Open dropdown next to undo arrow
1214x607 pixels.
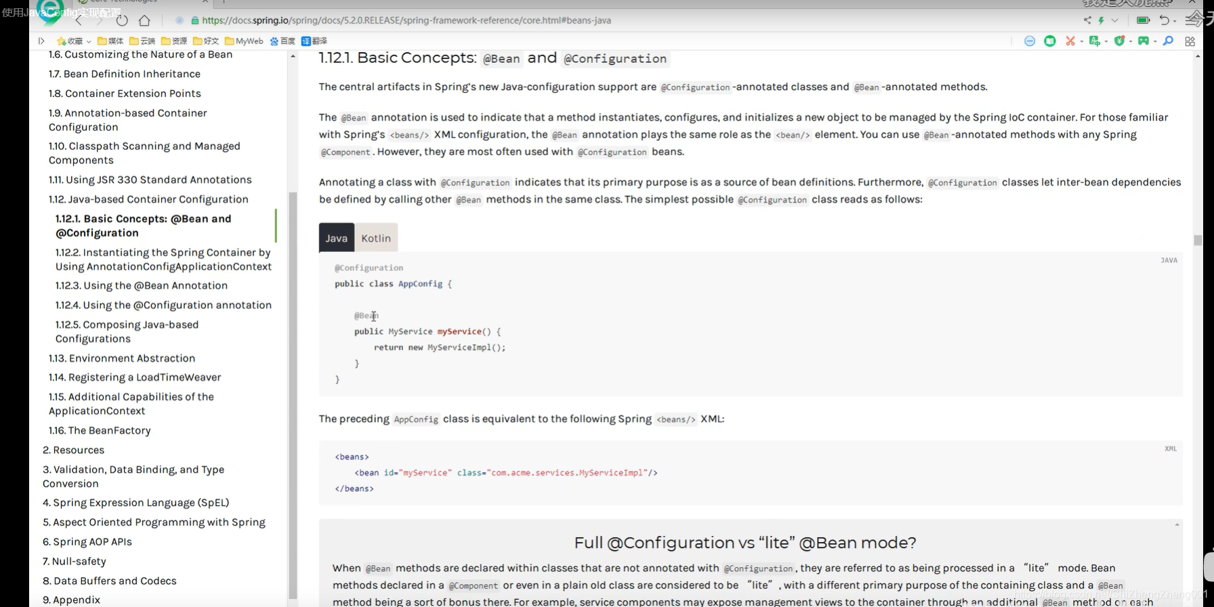1175,21
